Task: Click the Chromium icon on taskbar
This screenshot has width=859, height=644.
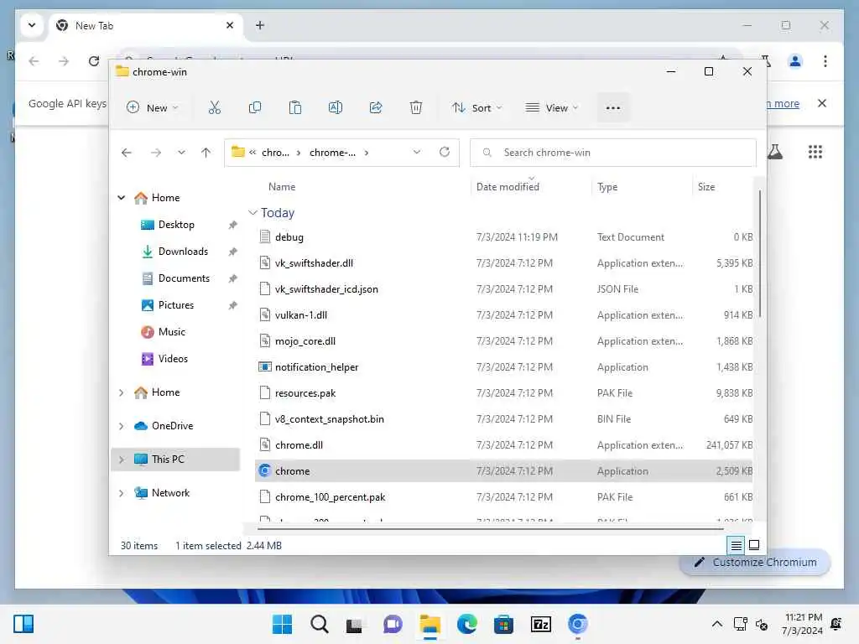Action: (577, 624)
